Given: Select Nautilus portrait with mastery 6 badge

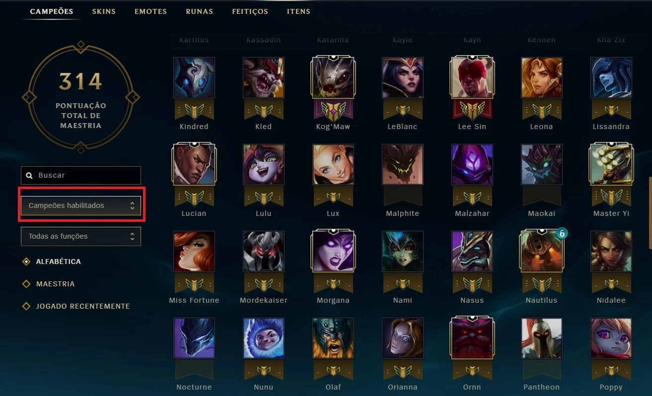Looking at the screenshot, I should point(542,251).
